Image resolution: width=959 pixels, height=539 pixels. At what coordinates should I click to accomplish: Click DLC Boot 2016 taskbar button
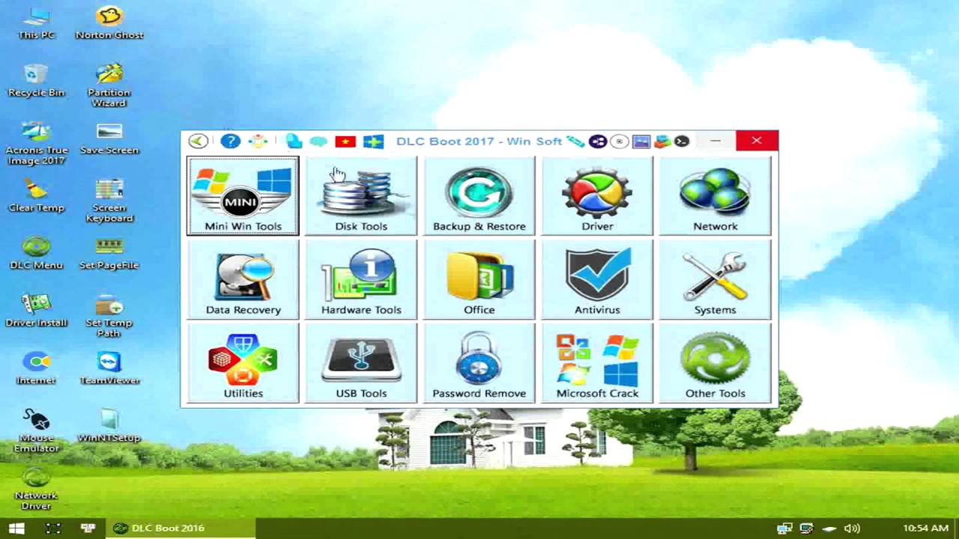pyautogui.click(x=180, y=529)
